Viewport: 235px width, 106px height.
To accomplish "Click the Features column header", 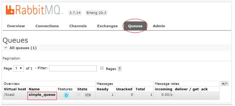I will click(x=65, y=89).
